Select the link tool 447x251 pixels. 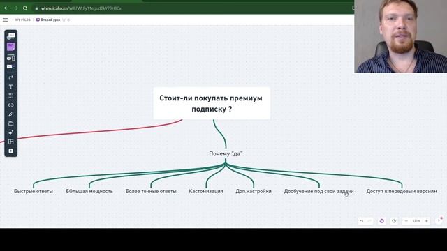coord(11,105)
